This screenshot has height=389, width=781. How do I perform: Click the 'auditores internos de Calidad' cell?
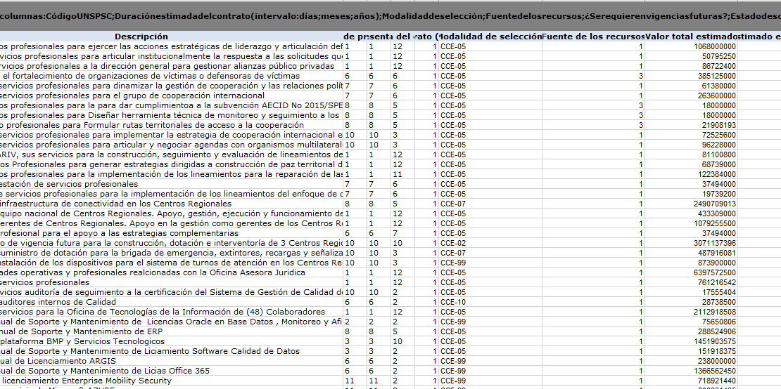click(x=172, y=302)
